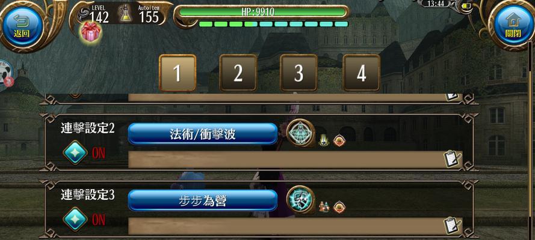
Task: Tap the green combo icon in 連擊設定2
Action: point(324,140)
